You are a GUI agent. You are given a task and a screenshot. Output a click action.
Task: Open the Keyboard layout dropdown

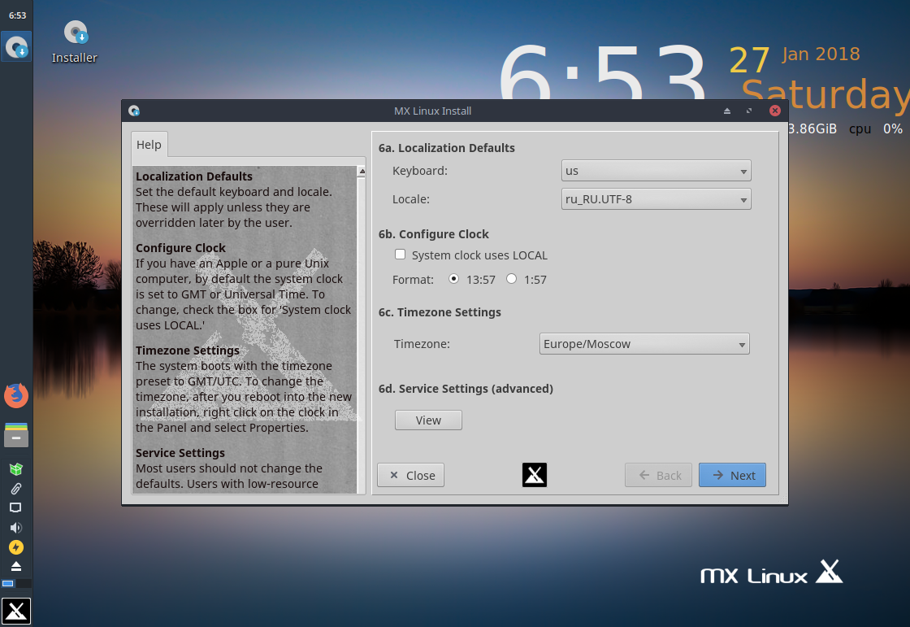(x=656, y=171)
